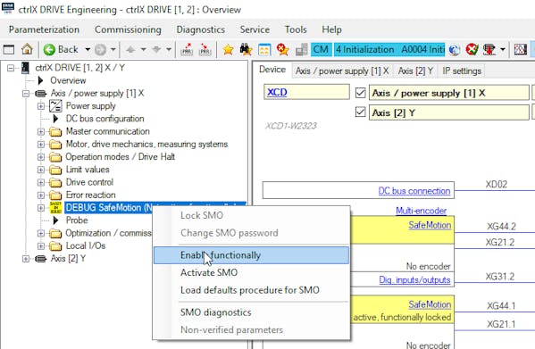The width and height of the screenshot is (535, 349).
Task: Open the up arrow dropdown
Action: click(x=144, y=50)
